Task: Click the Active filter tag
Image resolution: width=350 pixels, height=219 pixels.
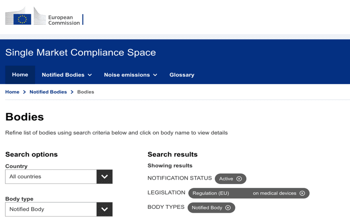Action: (230, 179)
